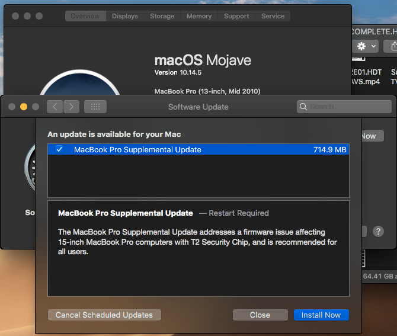Minimize the Software Update window
This screenshot has height=336, width=397.
coord(24,107)
